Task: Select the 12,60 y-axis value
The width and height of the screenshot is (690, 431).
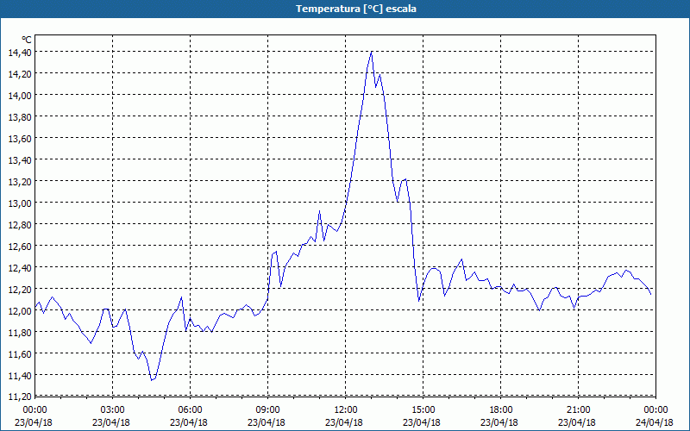Action: tap(20, 246)
